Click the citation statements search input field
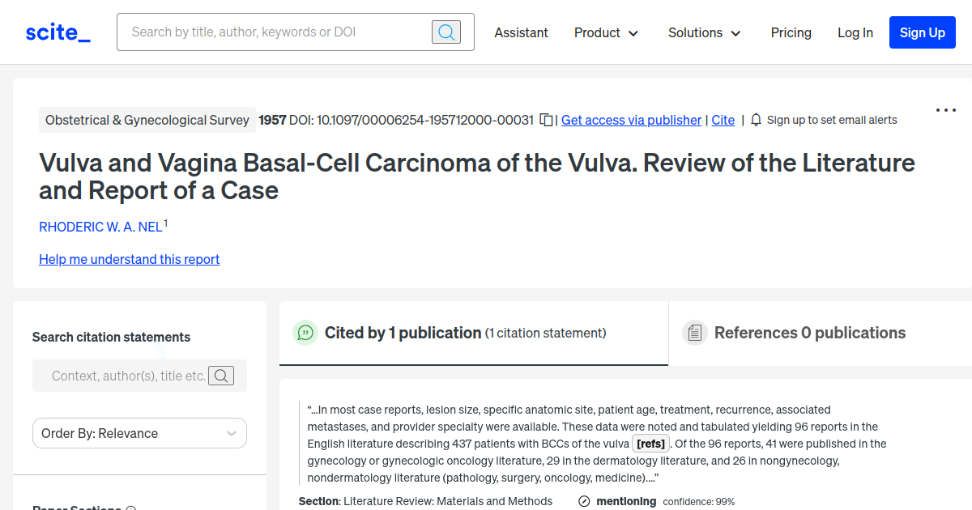972x510 pixels. tap(130, 375)
